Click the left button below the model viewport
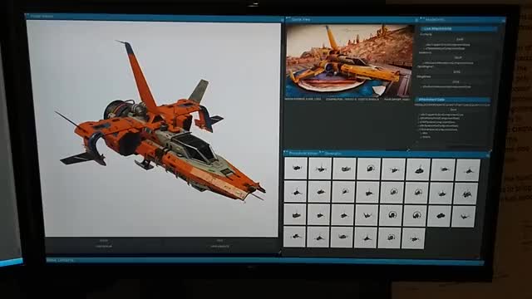This screenshot has height=299, width=532. point(104,243)
